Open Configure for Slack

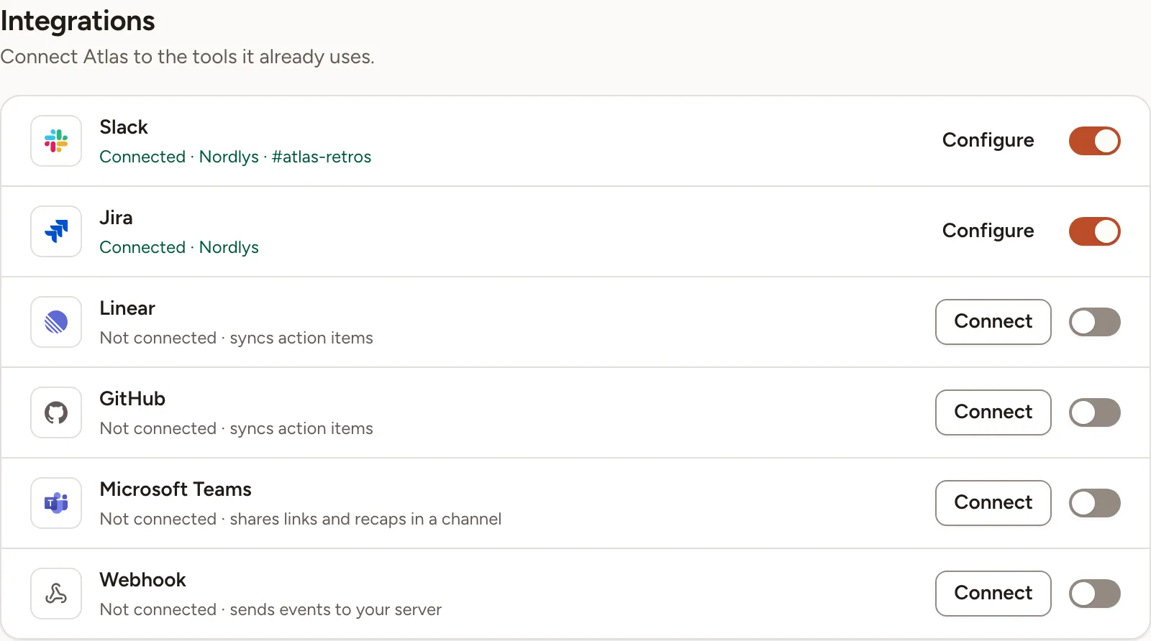[988, 141]
